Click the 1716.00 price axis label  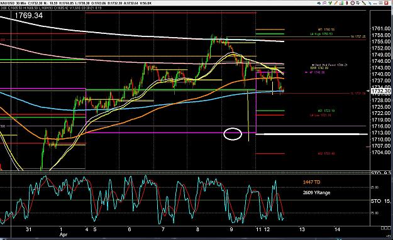381,126
